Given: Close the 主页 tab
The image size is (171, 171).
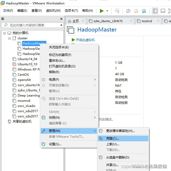Looking at the screenshot, I should point(83,21).
